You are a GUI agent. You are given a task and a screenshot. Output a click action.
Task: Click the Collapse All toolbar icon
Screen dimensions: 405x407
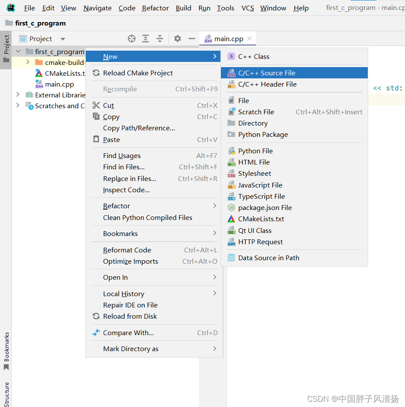tap(160, 39)
